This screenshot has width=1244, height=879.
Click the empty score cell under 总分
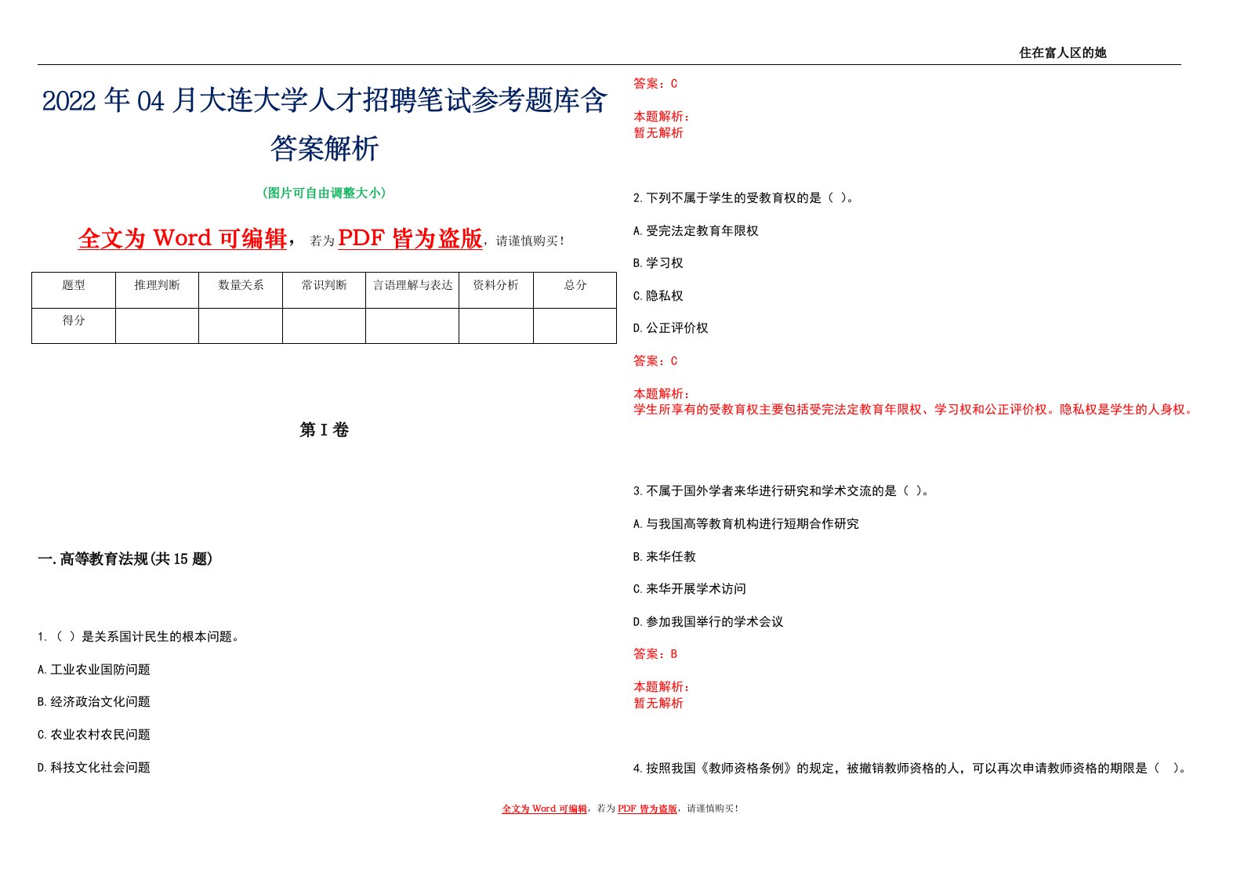[x=575, y=326]
